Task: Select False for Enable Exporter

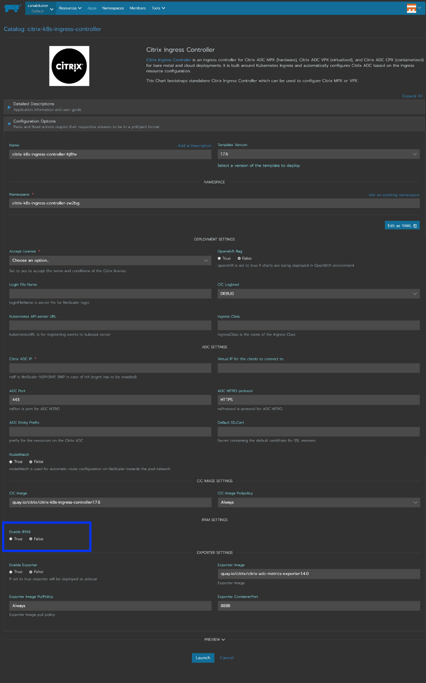Action: (31, 572)
